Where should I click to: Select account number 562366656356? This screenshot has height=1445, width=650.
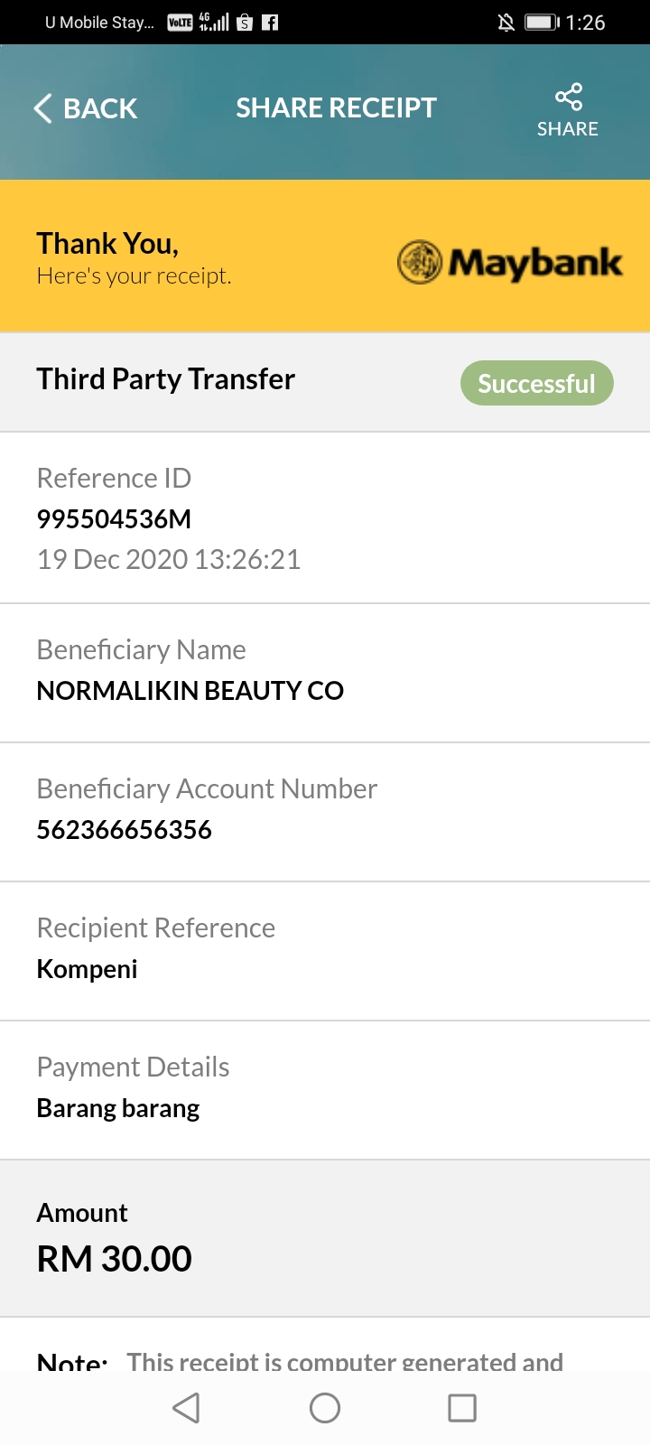tap(125, 830)
